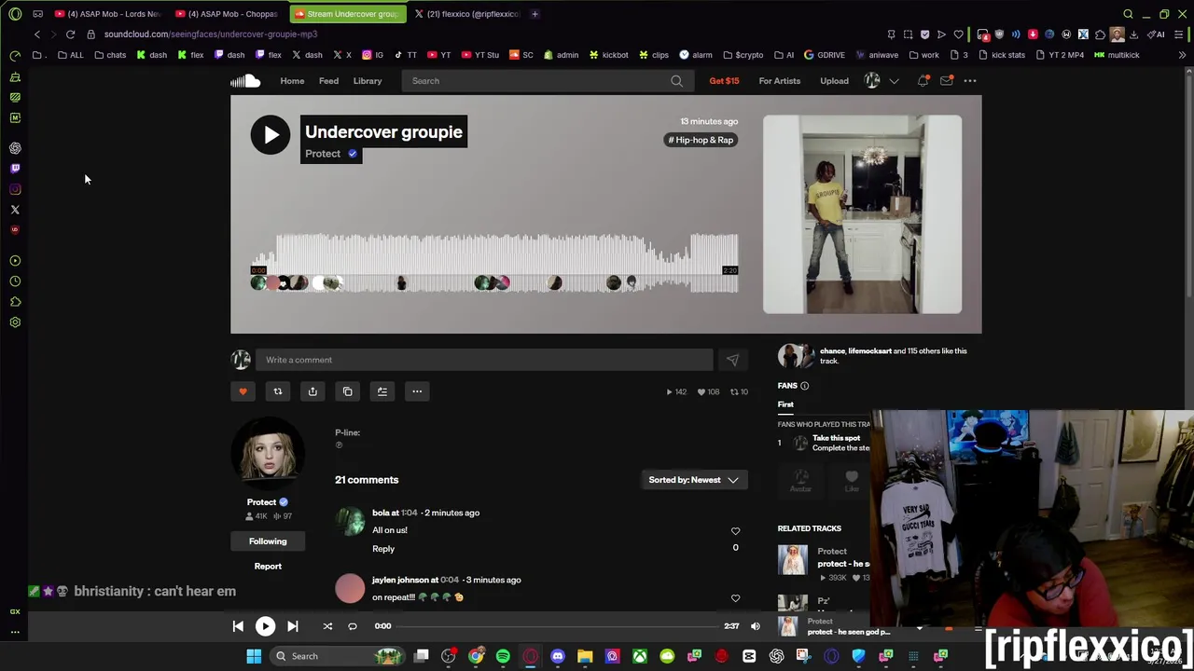This screenshot has width=1194, height=671.
Task: Open the ChatGPT icon in the browser sidebar
Action: point(15,148)
